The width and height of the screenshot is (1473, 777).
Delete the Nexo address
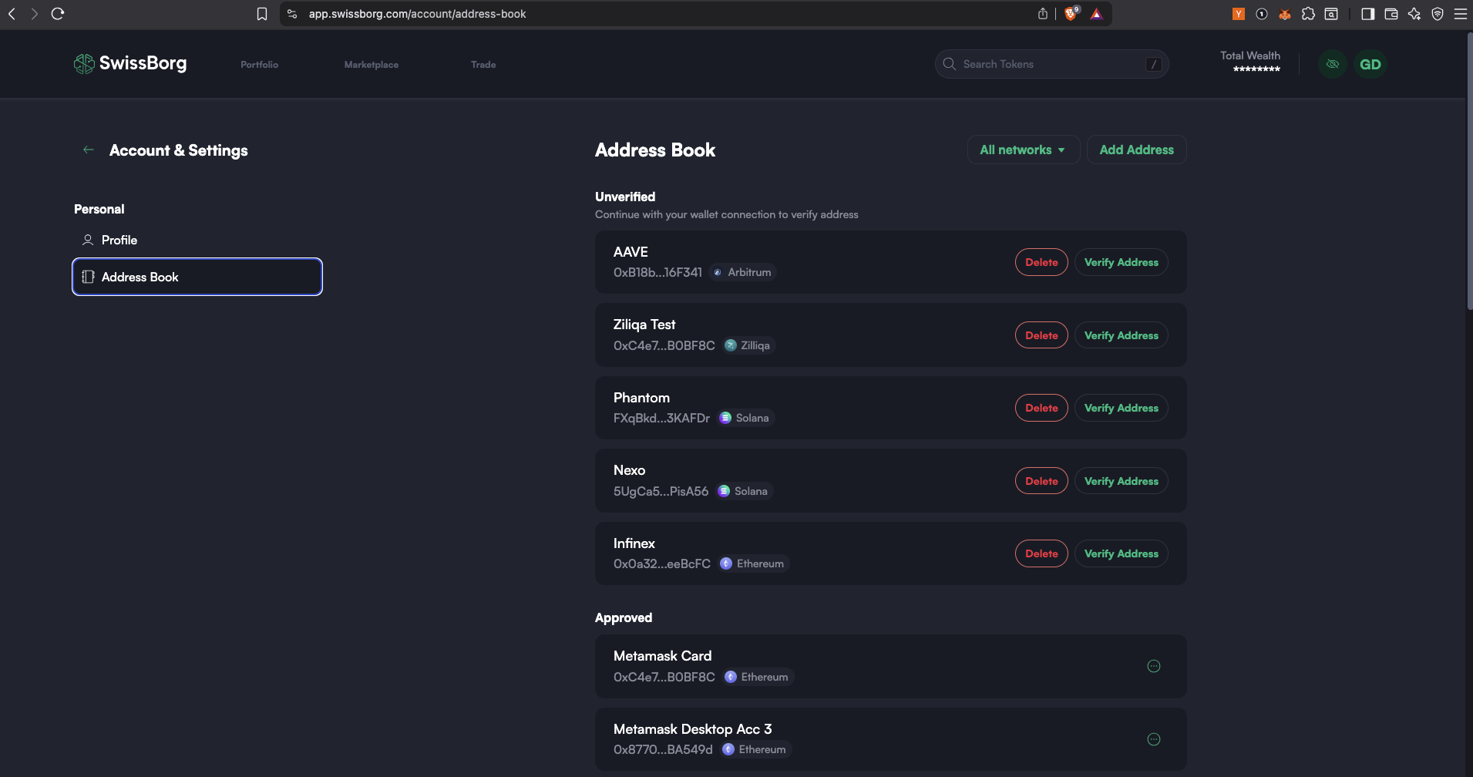tap(1041, 481)
